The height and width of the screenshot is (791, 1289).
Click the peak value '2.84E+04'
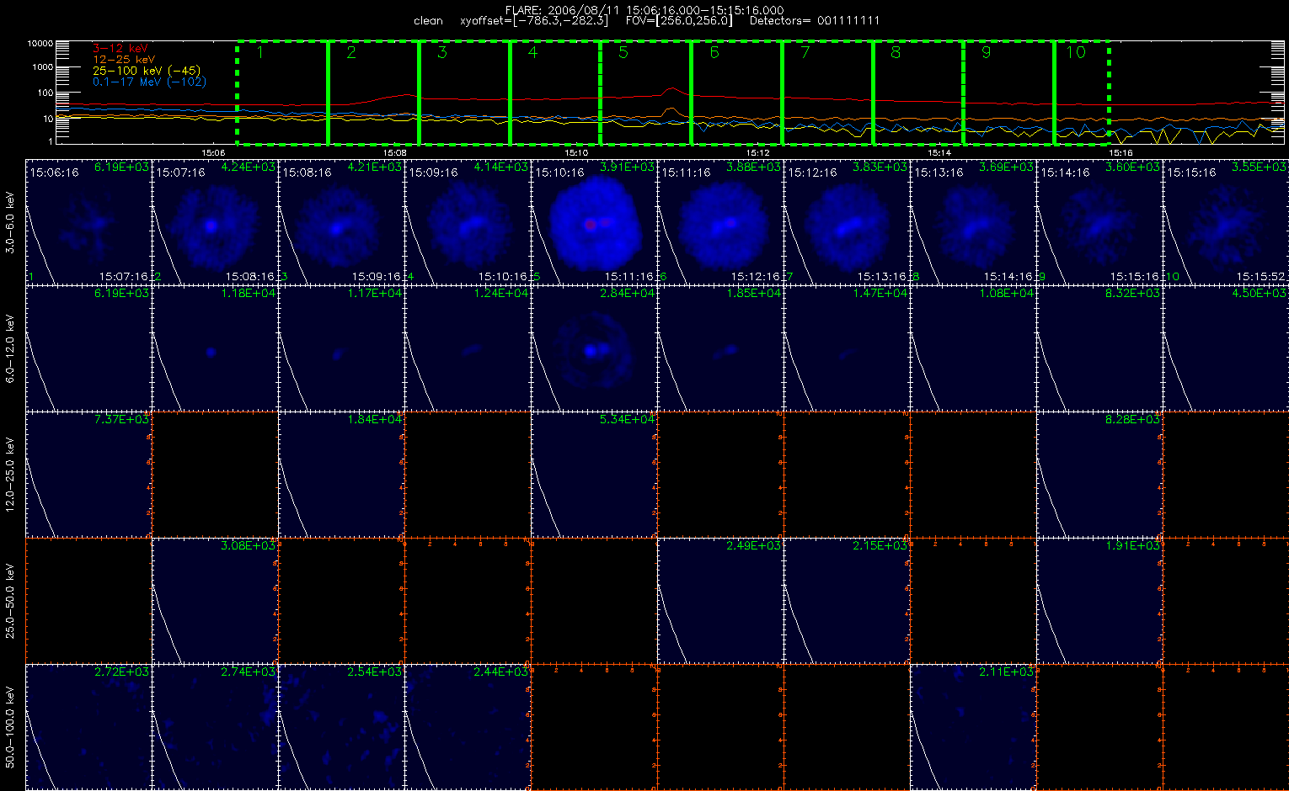click(x=628, y=294)
